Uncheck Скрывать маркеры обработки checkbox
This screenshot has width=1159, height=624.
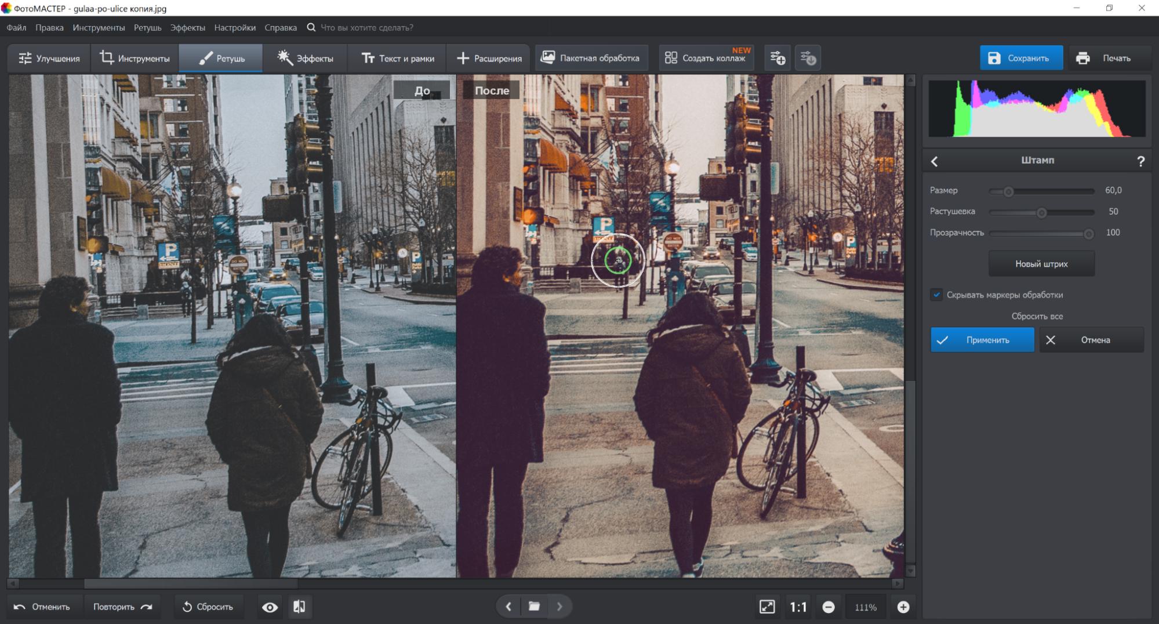[x=936, y=295]
